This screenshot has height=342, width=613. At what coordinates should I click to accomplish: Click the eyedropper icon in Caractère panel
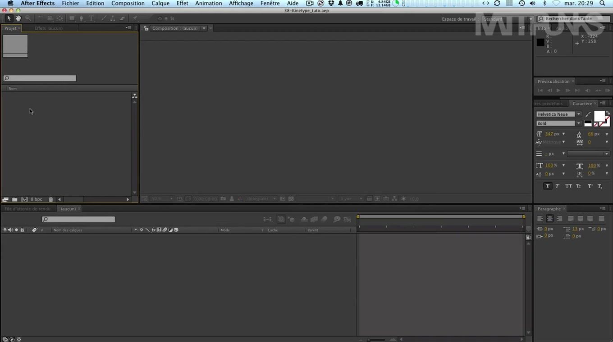(588, 114)
